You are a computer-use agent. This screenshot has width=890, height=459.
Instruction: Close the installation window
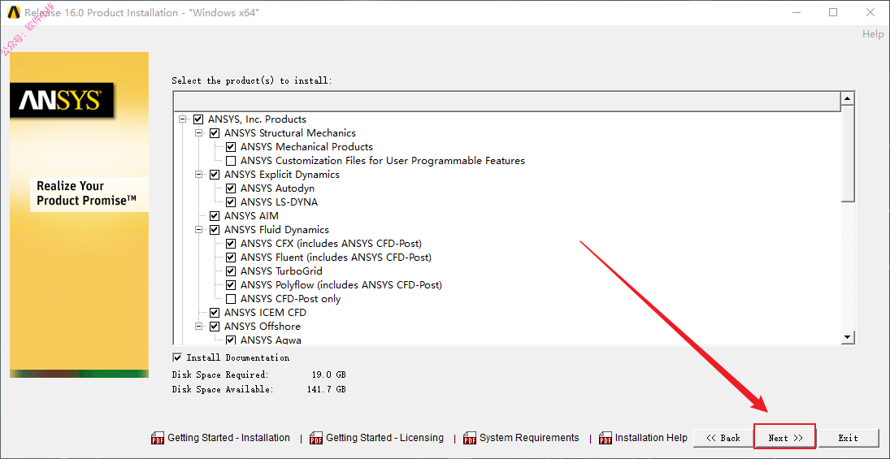tap(870, 12)
